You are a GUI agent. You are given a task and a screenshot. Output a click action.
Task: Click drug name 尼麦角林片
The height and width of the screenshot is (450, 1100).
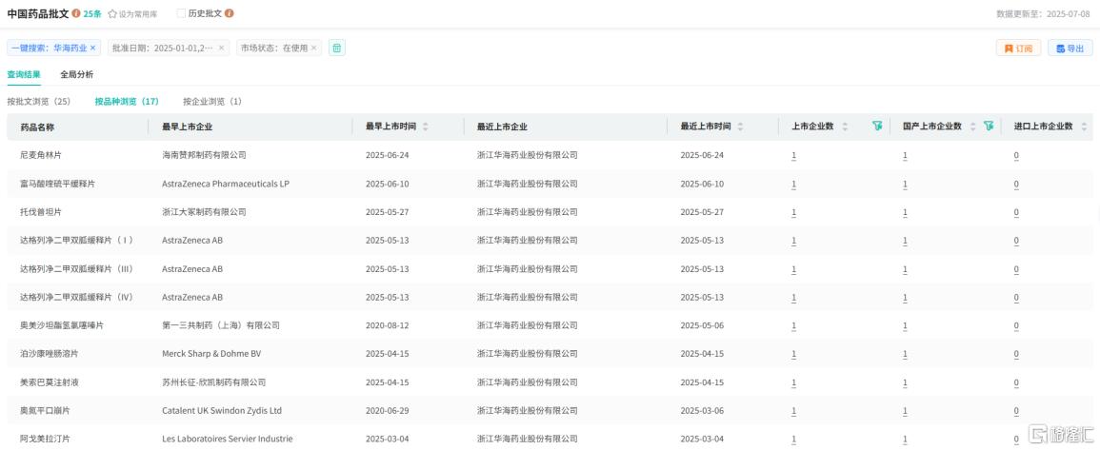[x=41, y=155]
